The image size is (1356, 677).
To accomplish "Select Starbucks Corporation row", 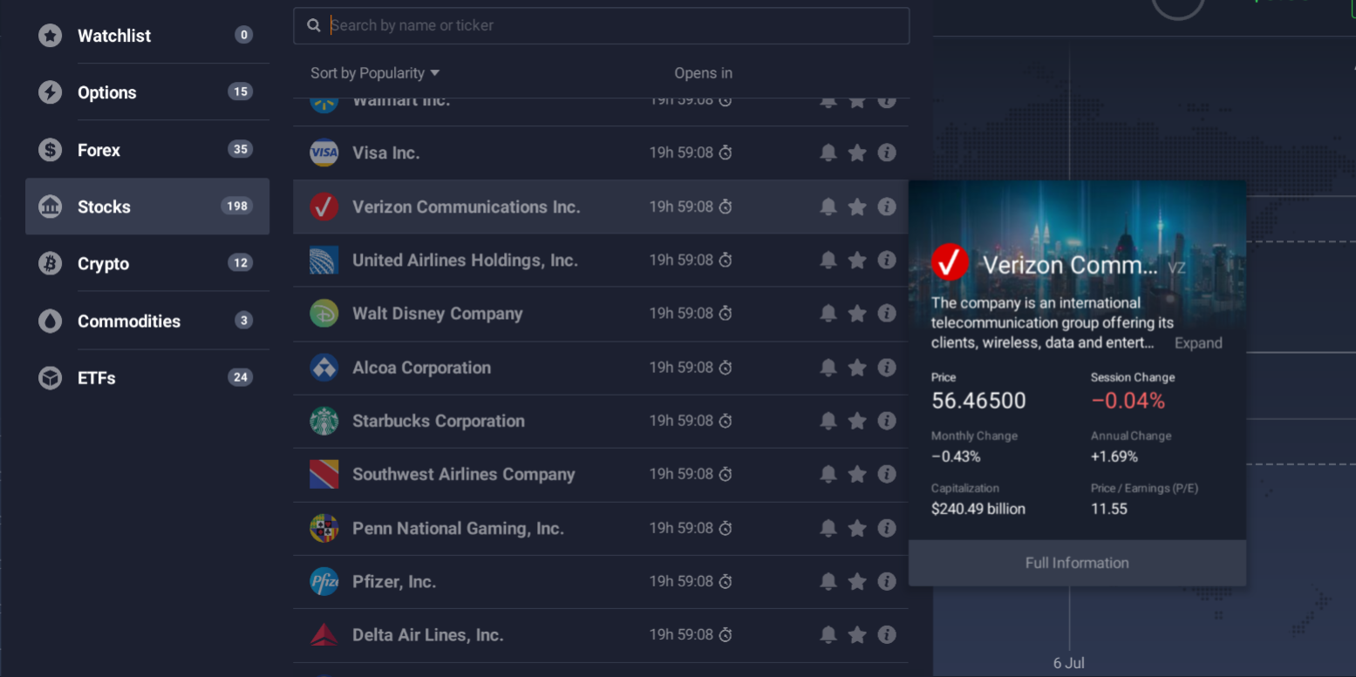I will coord(601,421).
